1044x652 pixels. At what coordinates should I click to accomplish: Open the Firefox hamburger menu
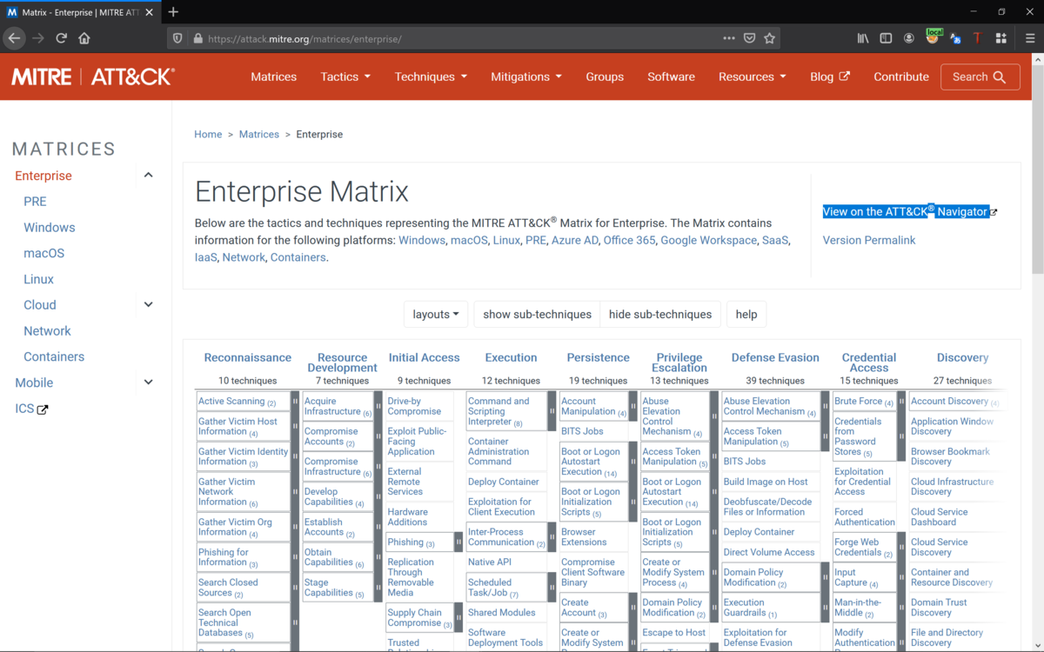(x=1029, y=38)
